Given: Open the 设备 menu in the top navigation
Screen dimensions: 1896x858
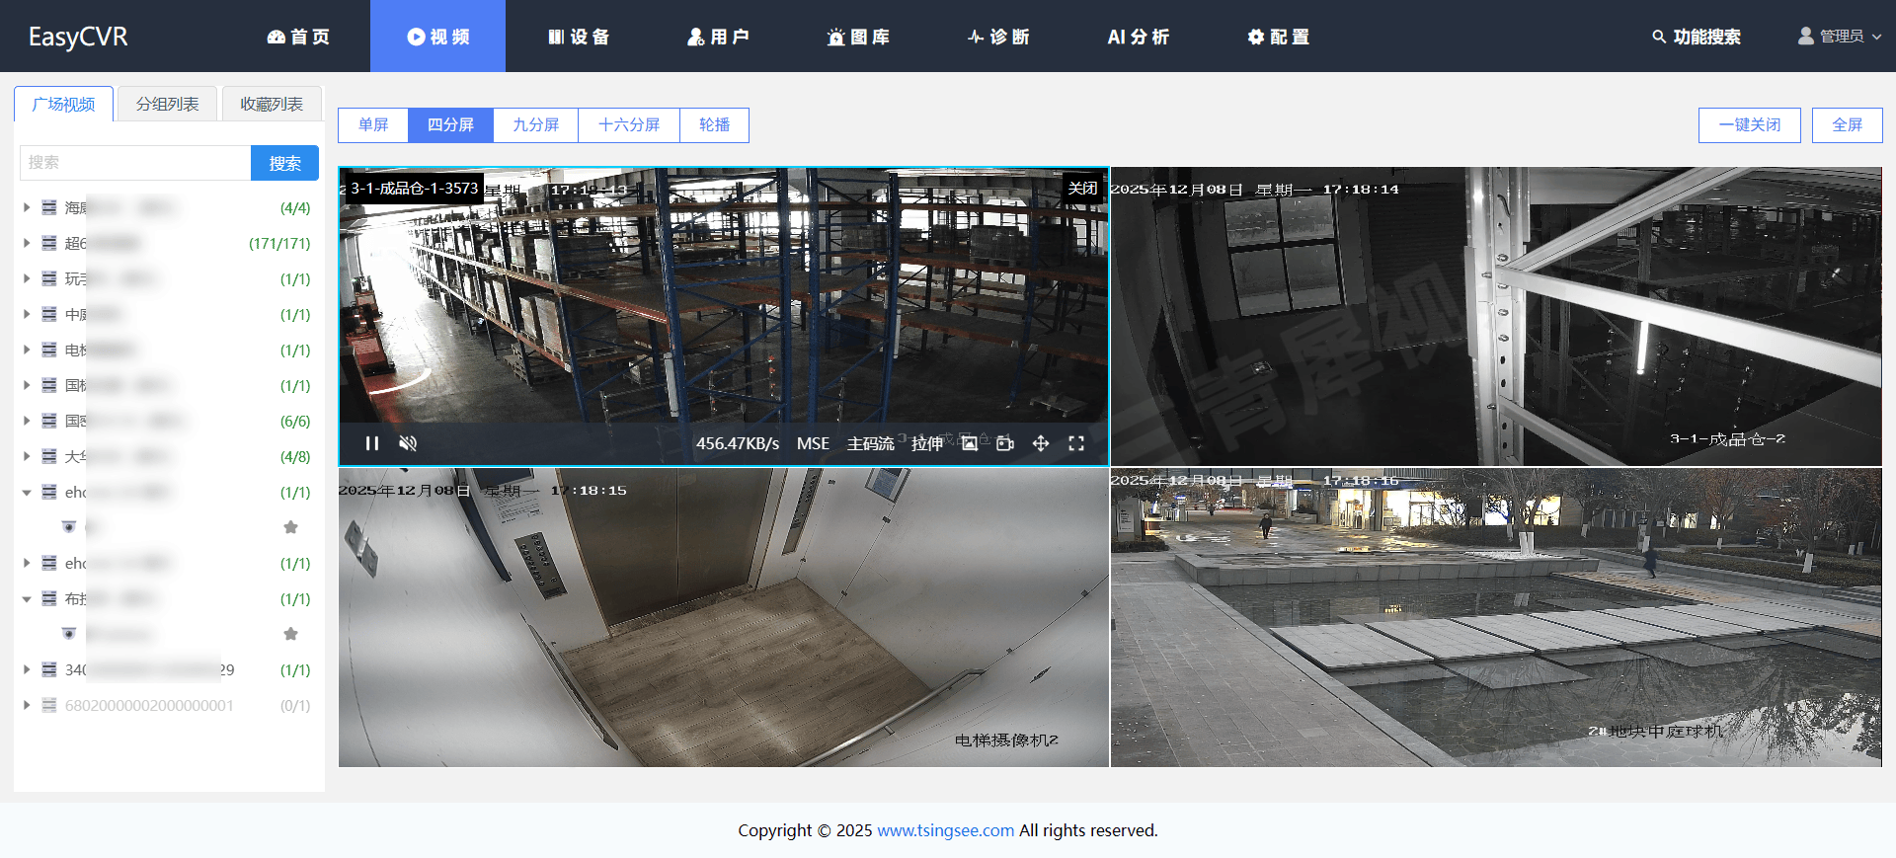Looking at the screenshot, I should click(579, 37).
